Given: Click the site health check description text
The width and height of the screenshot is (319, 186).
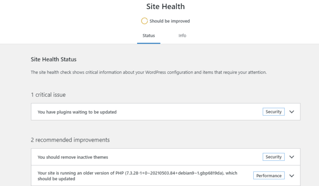Looking at the screenshot, I should click(149, 72).
